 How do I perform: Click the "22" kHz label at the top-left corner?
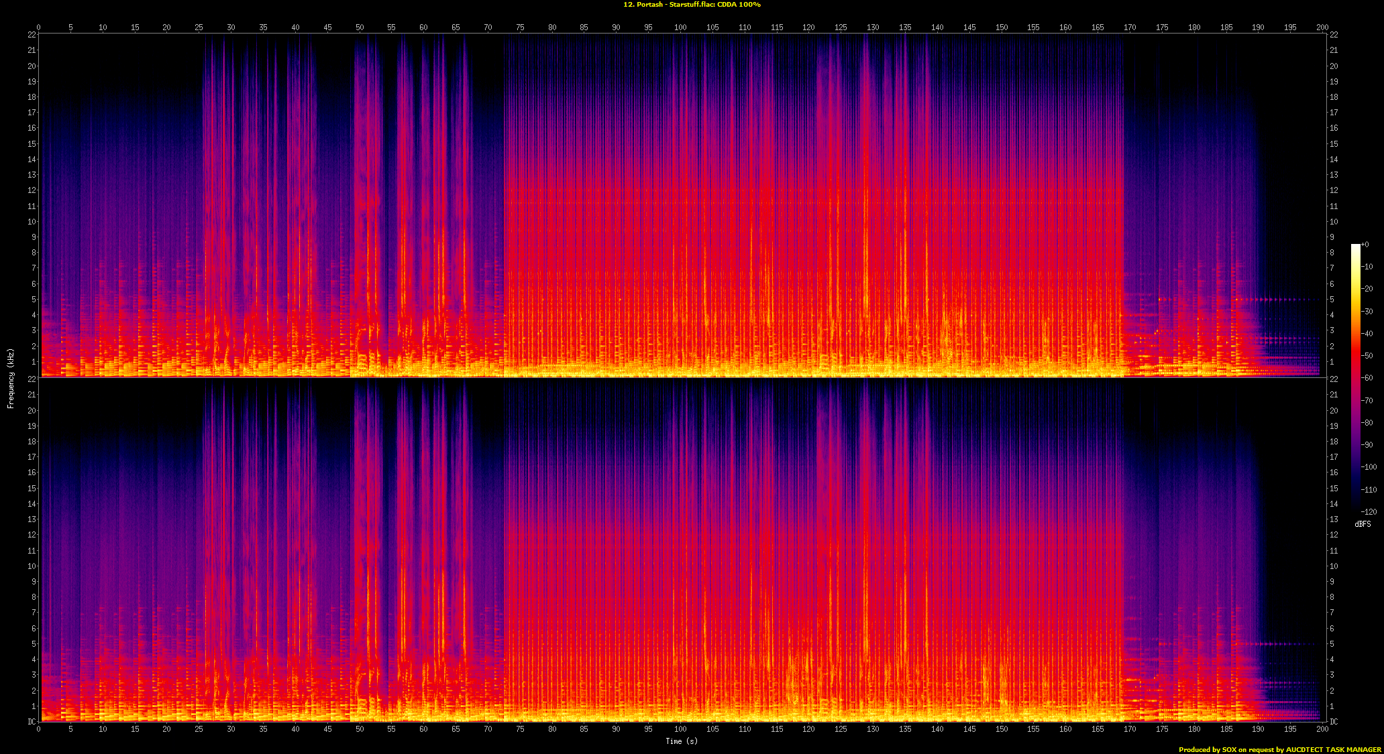click(32, 35)
